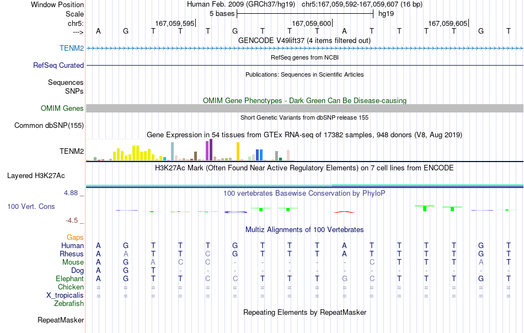Select the light blue GTEx expression bar
Screen dimensions: 524x333
[173, 151]
